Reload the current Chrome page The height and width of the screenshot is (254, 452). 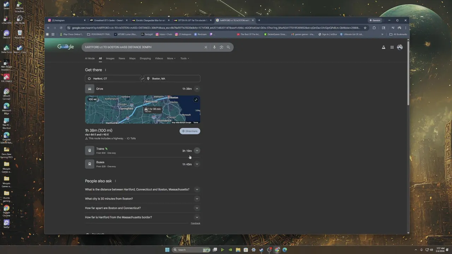pos(61,28)
